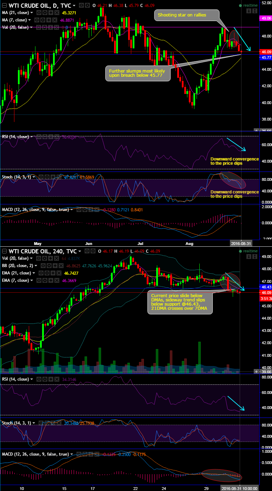The height and width of the screenshot is (491, 272).
Task: Remove EMA (7, close) with its X icon
Action: coord(57,280)
